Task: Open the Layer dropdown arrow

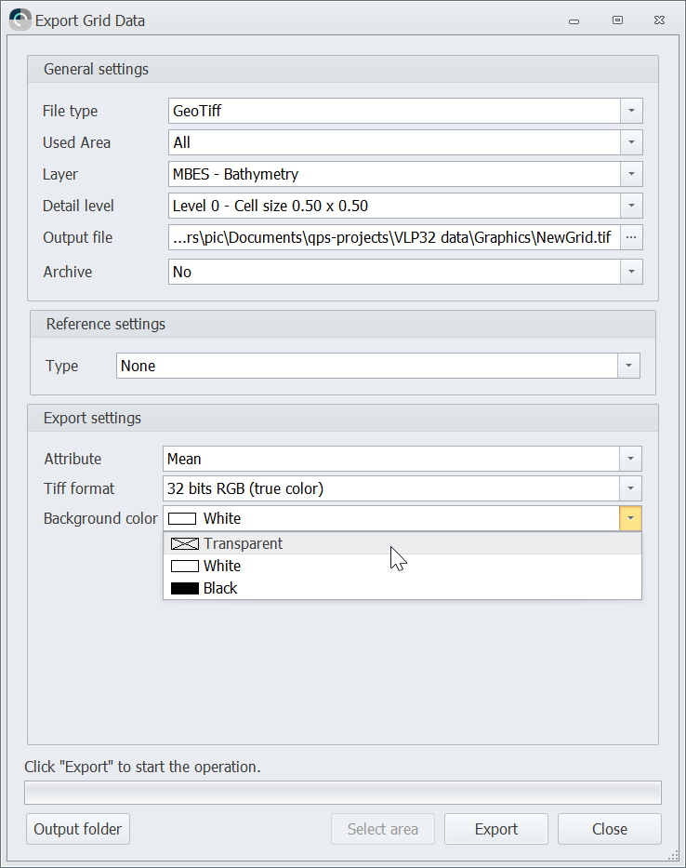Action: tap(631, 174)
